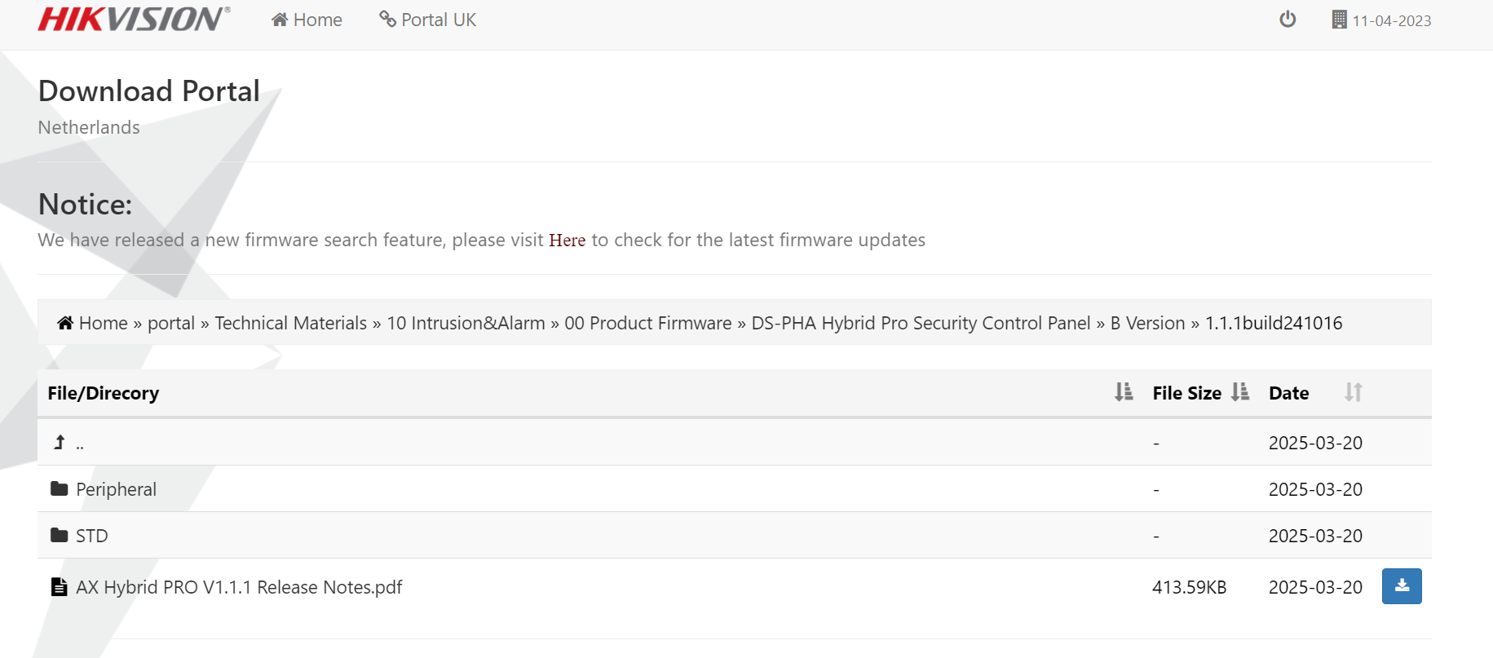Sort the list by Date
Viewport: 1493px width, 658px height.
tap(1353, 393)
